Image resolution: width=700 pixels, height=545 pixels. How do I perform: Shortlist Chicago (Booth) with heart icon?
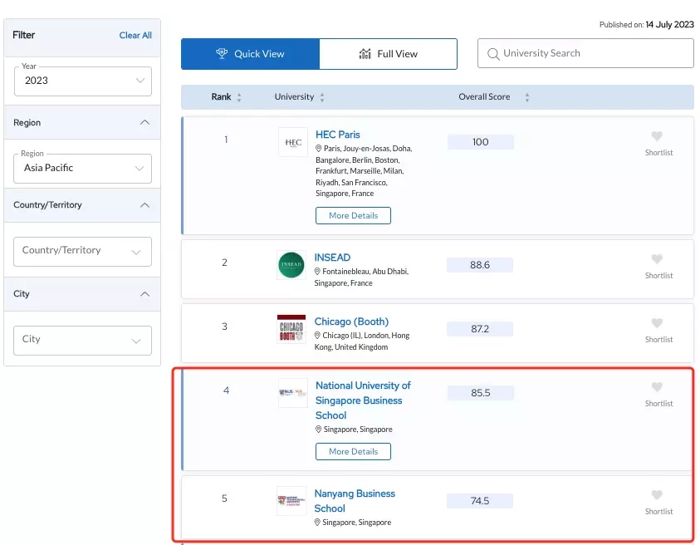pos(656,322)
